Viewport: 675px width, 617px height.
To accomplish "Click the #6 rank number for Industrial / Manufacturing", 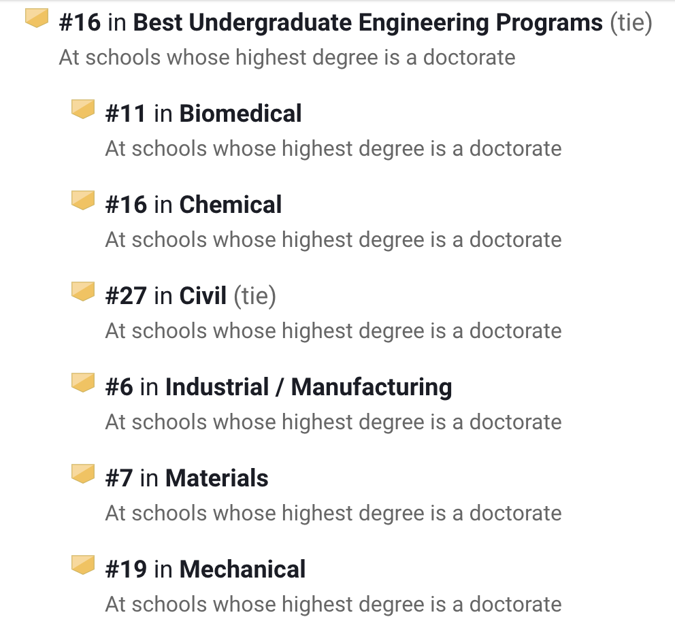I will 119,387.
